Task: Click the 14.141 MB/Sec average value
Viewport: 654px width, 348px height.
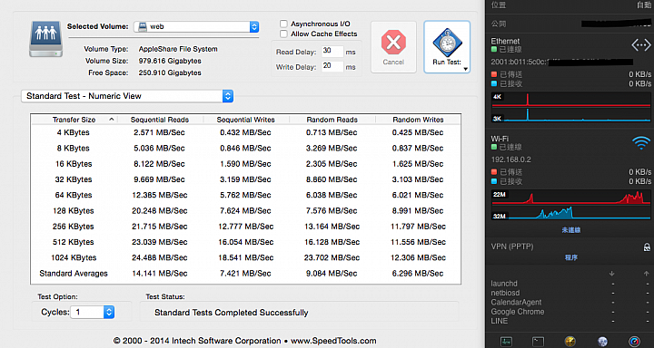Action: click(x=159, y=274)
